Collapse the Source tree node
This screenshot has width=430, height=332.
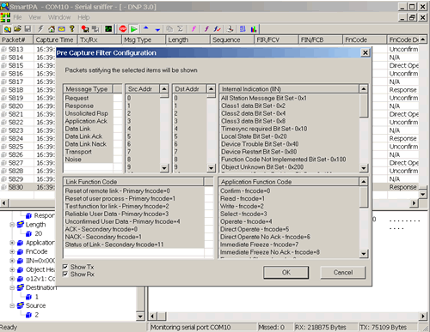12,305
